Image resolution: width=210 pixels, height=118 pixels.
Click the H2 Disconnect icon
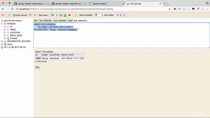click(x=3, y=15)
